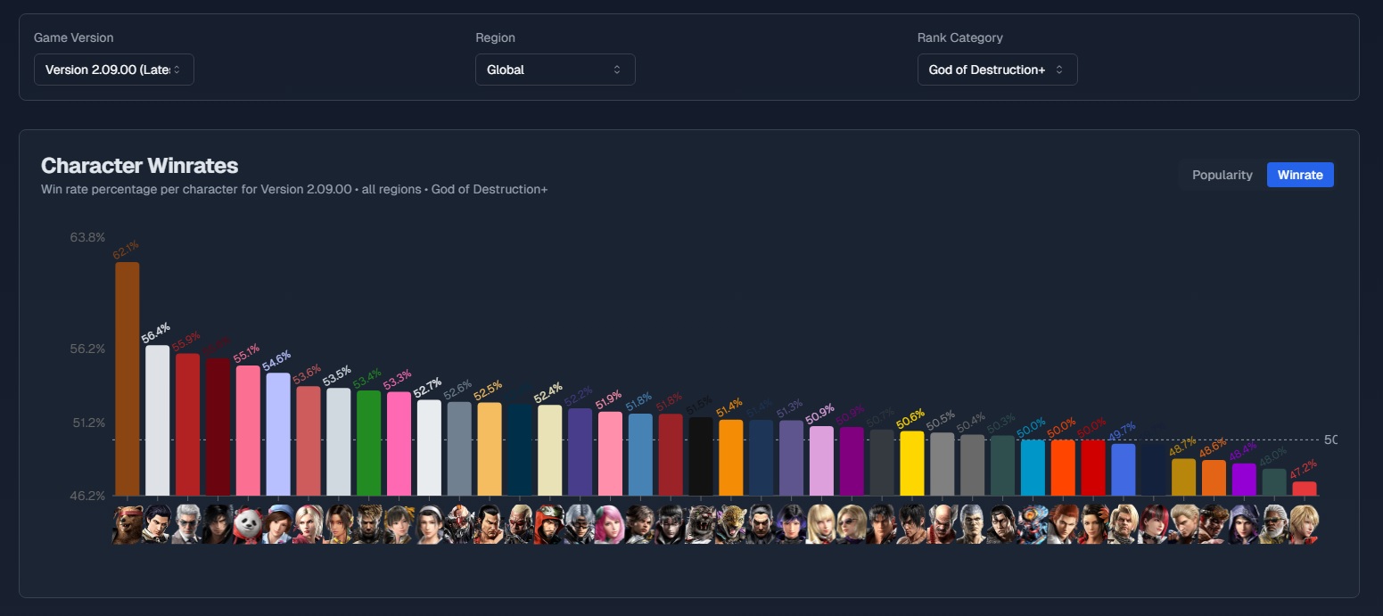
Task: Select the Winrate chart toggle
Action: 1300,175
